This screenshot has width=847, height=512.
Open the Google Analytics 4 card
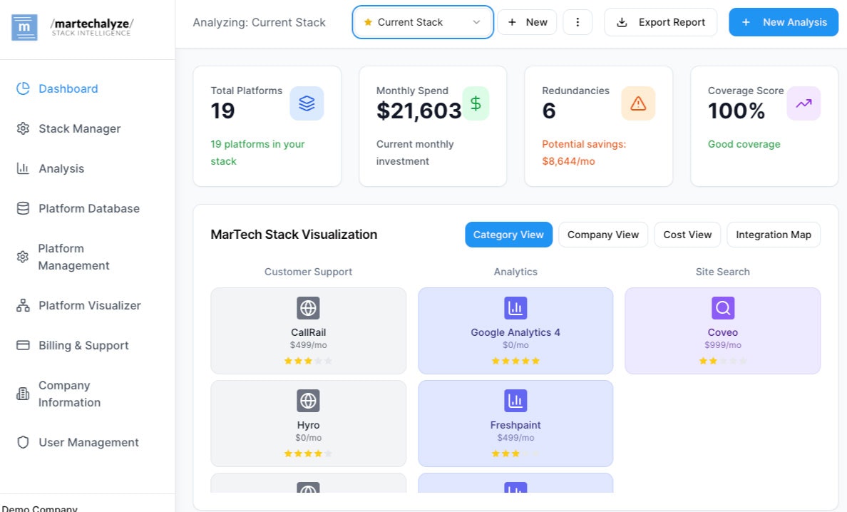click(x=515, y=331)
